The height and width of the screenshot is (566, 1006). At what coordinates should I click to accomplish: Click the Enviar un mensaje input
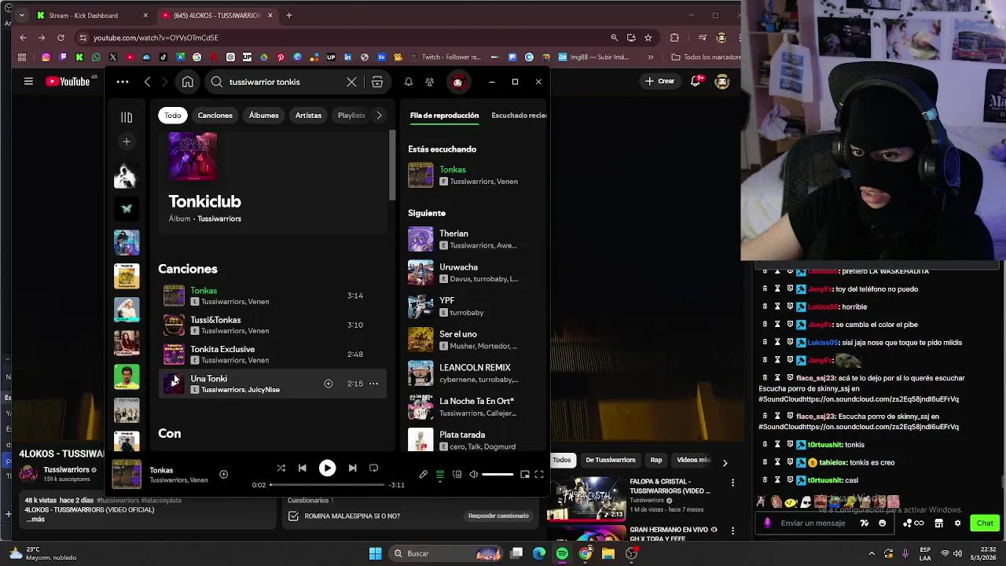pyautogui.click(x=813, y=523)
